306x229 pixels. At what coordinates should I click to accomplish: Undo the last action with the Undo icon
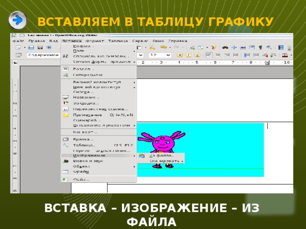[x=163, y=47]
